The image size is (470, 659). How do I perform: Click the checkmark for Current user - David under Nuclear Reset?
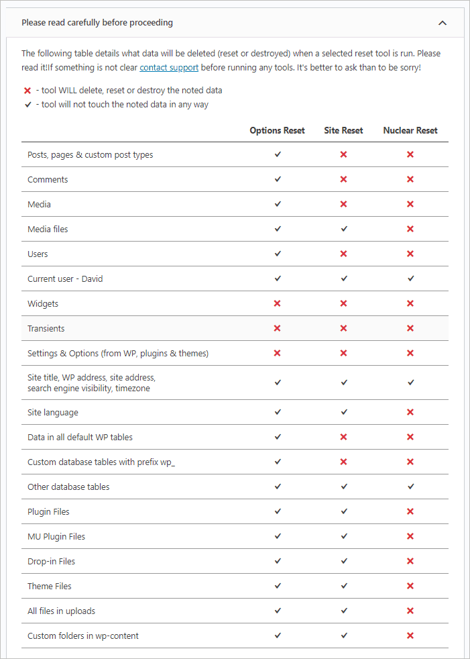click(410, 278)
